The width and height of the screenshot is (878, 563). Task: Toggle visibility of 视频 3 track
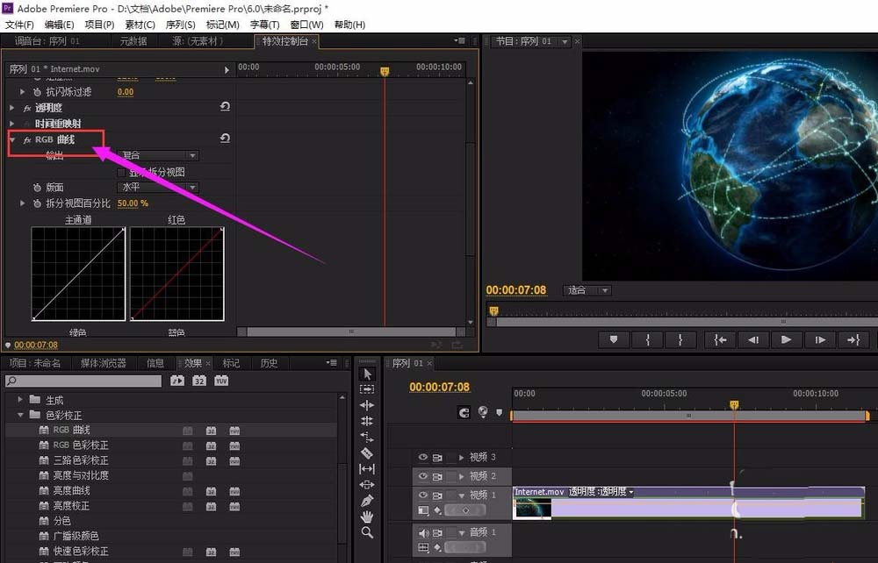(423, 458)
